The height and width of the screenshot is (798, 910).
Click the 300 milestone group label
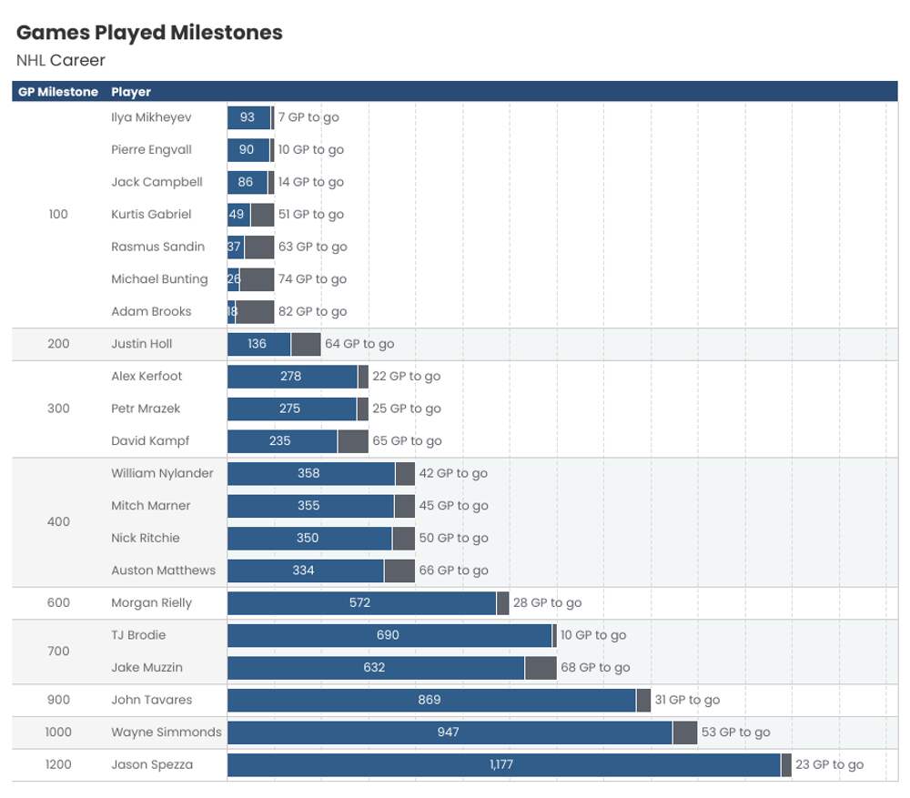click(x=58, y=409)
